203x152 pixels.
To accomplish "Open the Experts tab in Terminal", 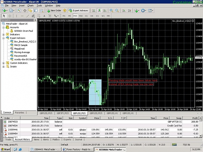I will [x=67, y=139].
